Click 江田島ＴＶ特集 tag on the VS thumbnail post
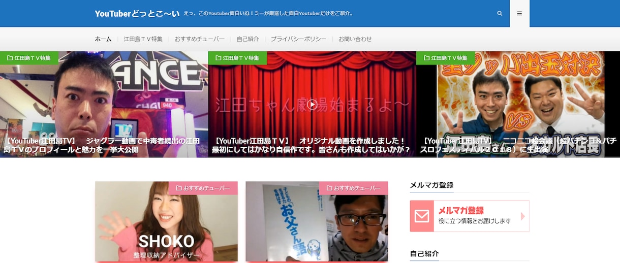This screenshot has width=620, height=263. click(446, 58)
